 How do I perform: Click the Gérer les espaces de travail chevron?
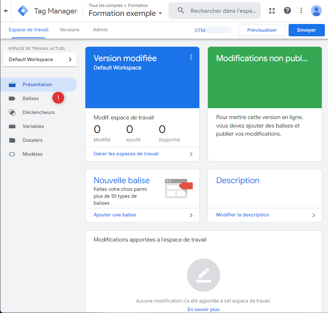(x=191, y=154)
